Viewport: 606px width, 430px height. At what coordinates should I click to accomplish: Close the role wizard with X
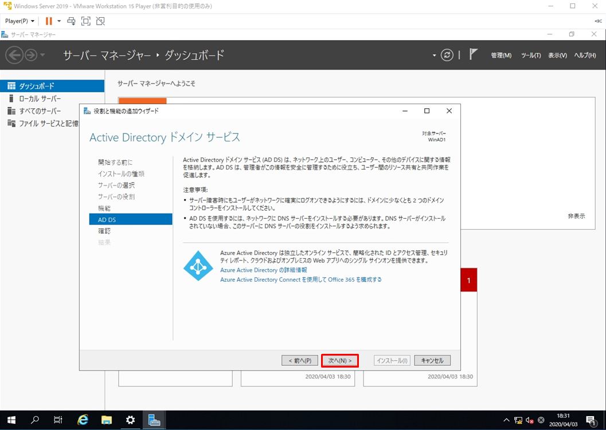point(449,111)
